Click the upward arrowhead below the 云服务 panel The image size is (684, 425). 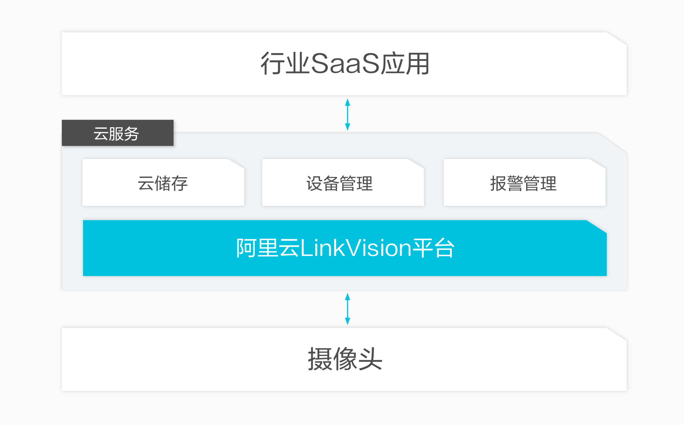pyautogui.click(x=348, y=297)
